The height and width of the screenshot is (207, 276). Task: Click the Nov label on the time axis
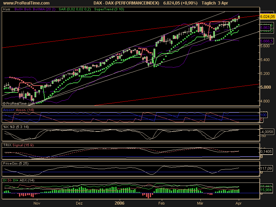(x=37, y=203)
